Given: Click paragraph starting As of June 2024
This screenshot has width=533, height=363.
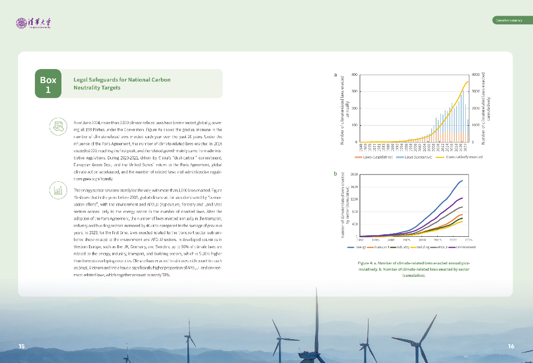Looking at the screenshot, I should coord(148,151).
